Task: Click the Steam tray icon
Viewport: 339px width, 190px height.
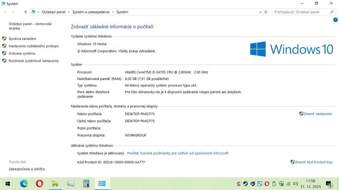Action: coord(245,184)
